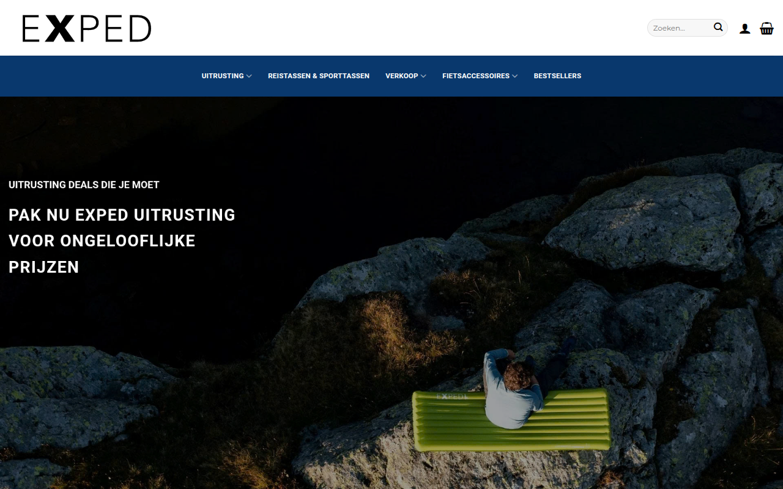This screenshot has width=783, height=489.
Task: Click the search magnifier icon
Action: point(718,27)
